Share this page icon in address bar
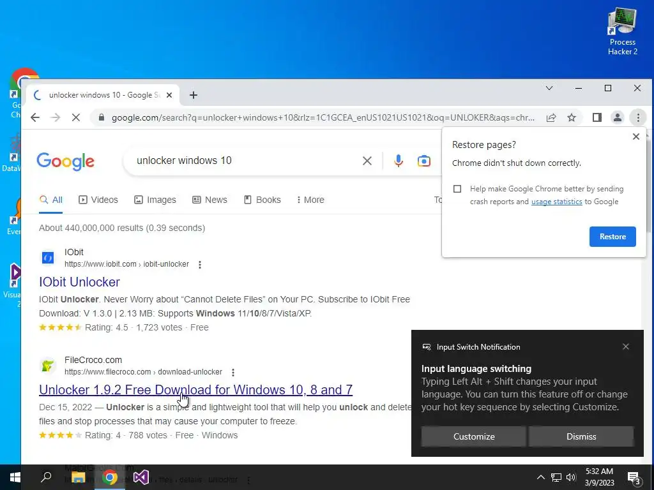Image resolution: width=654 pixels, height=490 pixels. point(551,117)
